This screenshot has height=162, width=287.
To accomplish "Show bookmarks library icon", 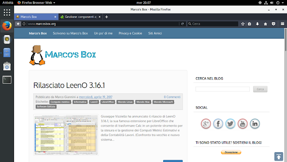I will [249, 24].
